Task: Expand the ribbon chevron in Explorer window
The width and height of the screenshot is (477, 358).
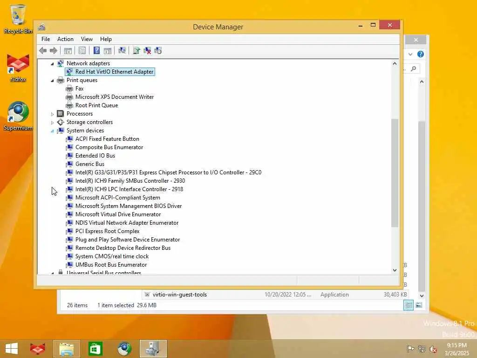Action: [x=410, y=54]
